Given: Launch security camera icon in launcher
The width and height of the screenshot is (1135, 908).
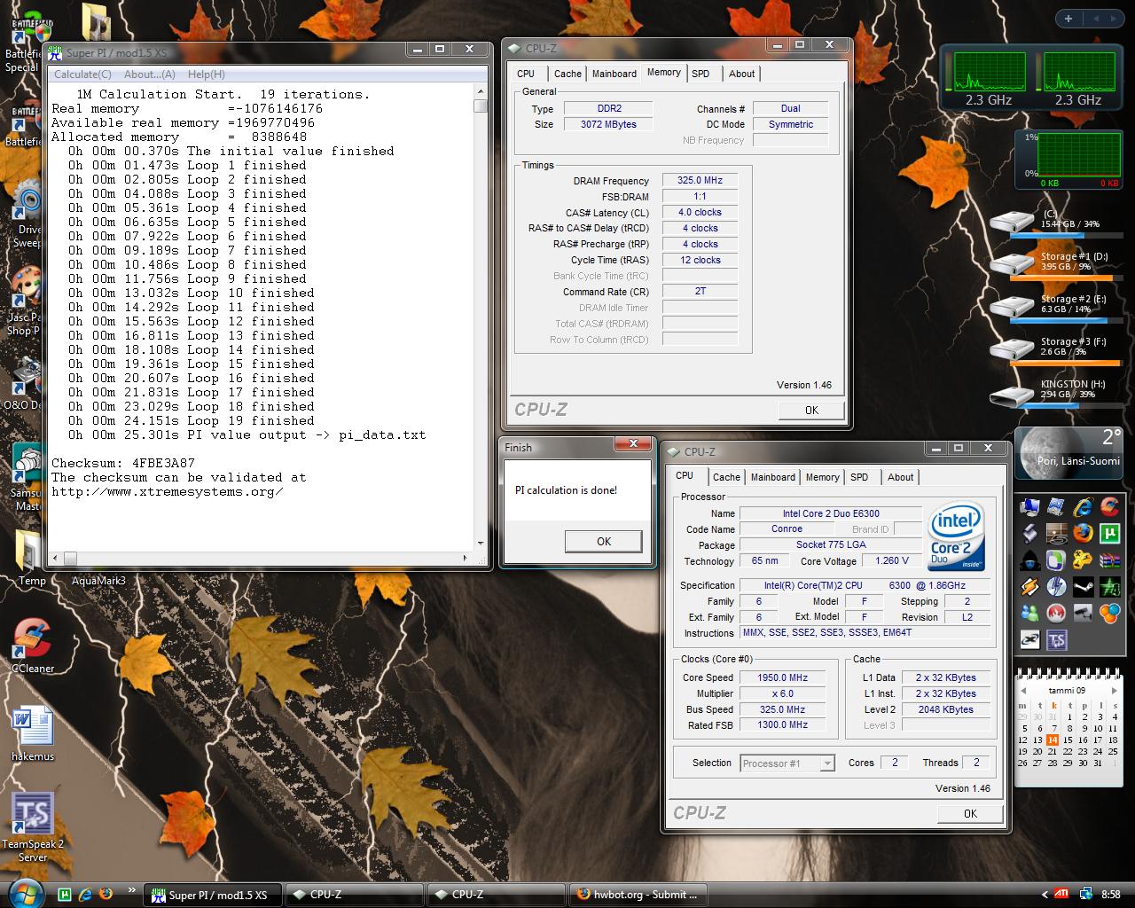Looking at the screenshot, I should [x=1084, y=613].
